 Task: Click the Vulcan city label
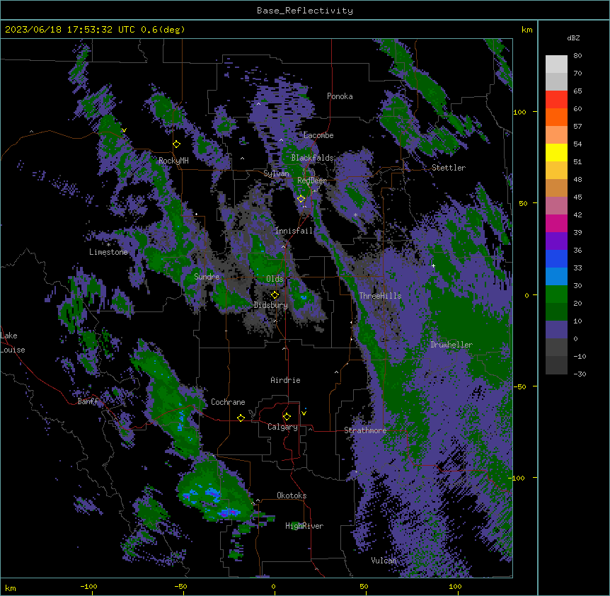(384, 560)
